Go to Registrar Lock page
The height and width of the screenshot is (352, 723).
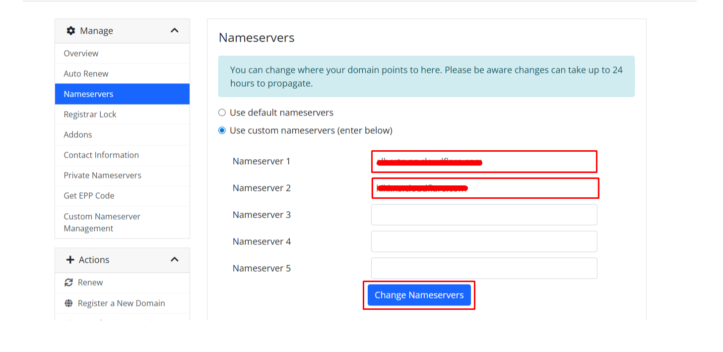tap(90, 115)
